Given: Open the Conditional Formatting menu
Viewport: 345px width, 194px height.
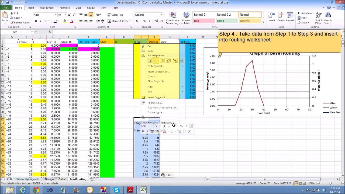Looking at the screenshot, I should (x=173, y=18).
